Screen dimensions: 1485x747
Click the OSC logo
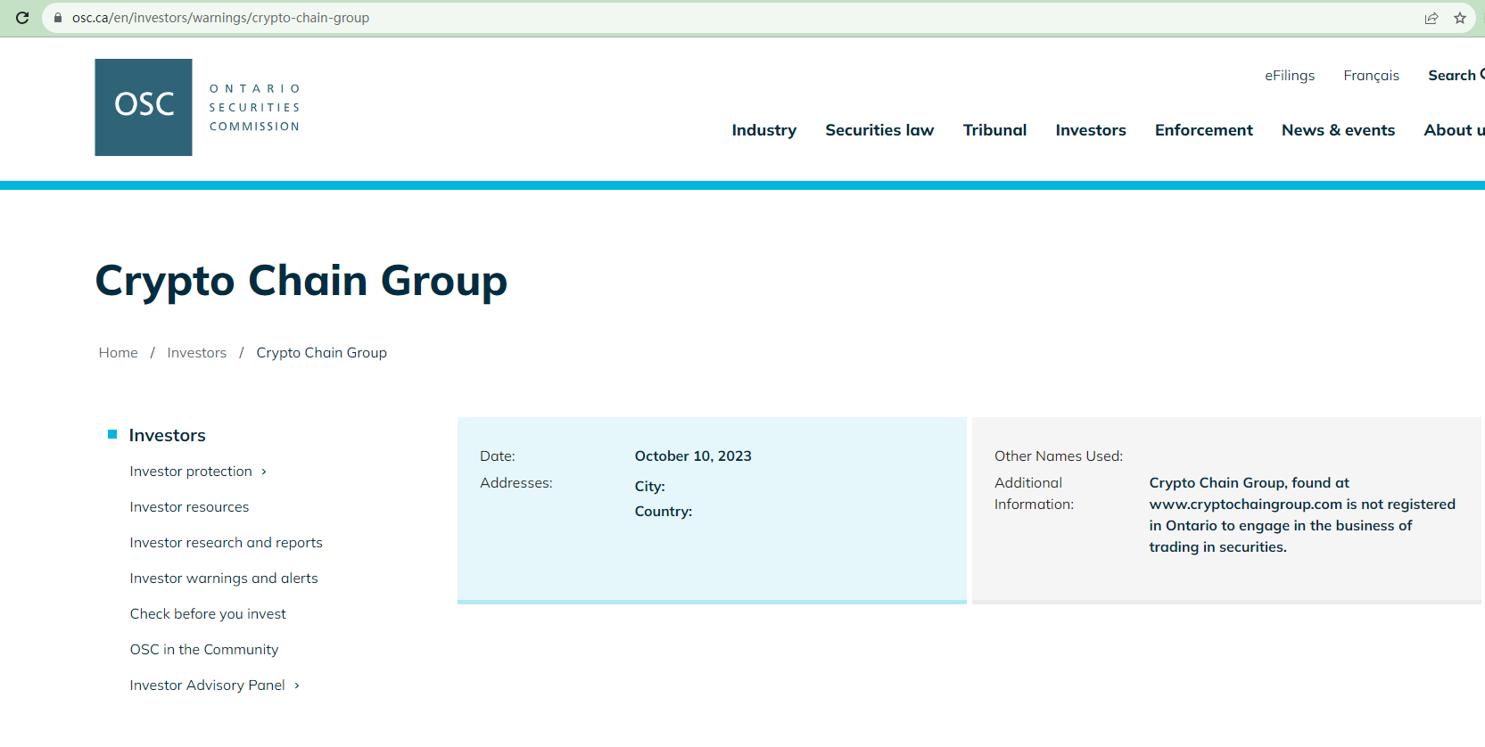pos(144,107)
